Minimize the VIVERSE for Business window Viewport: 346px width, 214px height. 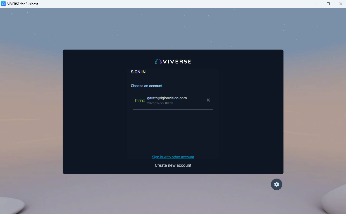click(315, 4)
